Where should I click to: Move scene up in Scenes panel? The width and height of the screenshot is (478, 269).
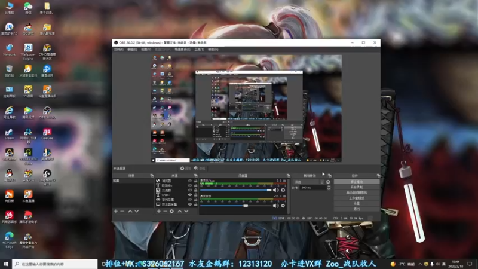(x=130, y=211)
